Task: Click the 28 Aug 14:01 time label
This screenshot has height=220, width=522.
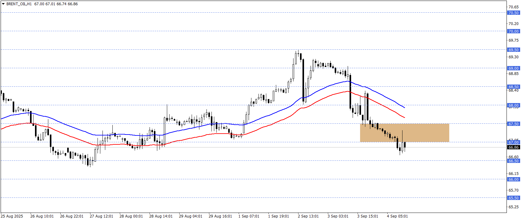Action: 161,216
